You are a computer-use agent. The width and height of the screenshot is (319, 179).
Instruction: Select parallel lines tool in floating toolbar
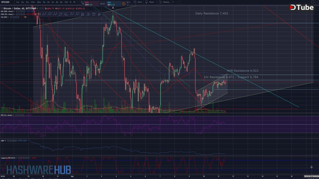tap(61, 14)
